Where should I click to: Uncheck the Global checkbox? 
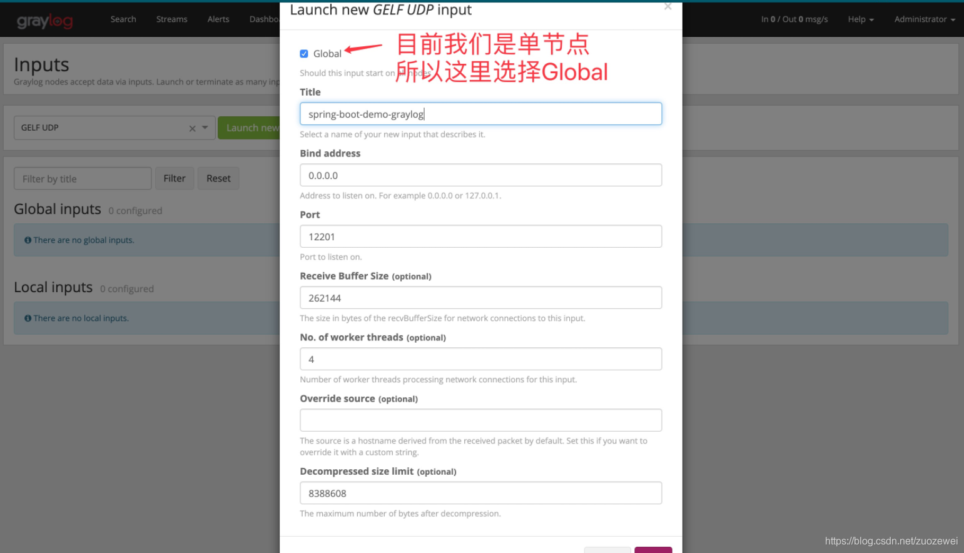tap(304, 53)
